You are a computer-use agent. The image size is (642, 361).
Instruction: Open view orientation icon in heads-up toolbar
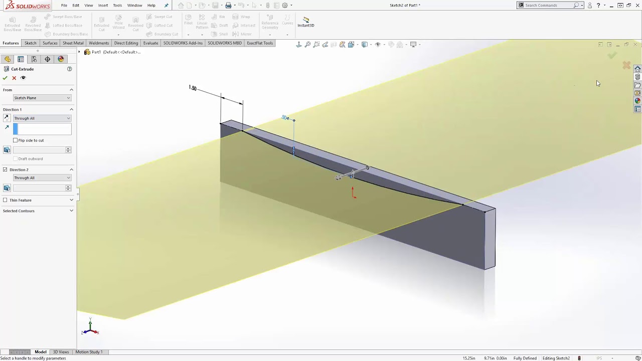pyautogui.click(x=351, y=45)
